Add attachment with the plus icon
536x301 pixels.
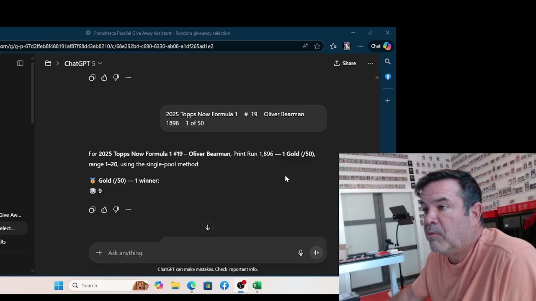pyautogui.click(x=99, y=253)
